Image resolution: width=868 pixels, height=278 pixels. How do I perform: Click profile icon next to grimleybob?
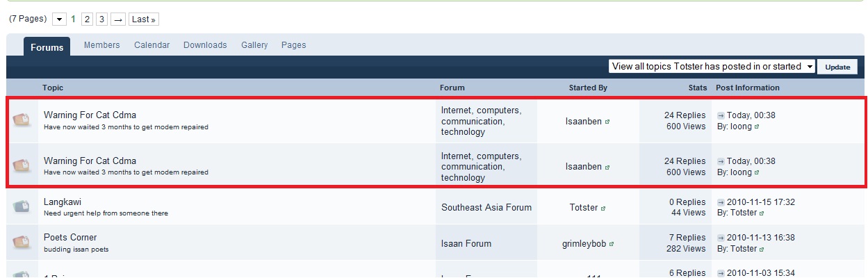coord(612,244)
